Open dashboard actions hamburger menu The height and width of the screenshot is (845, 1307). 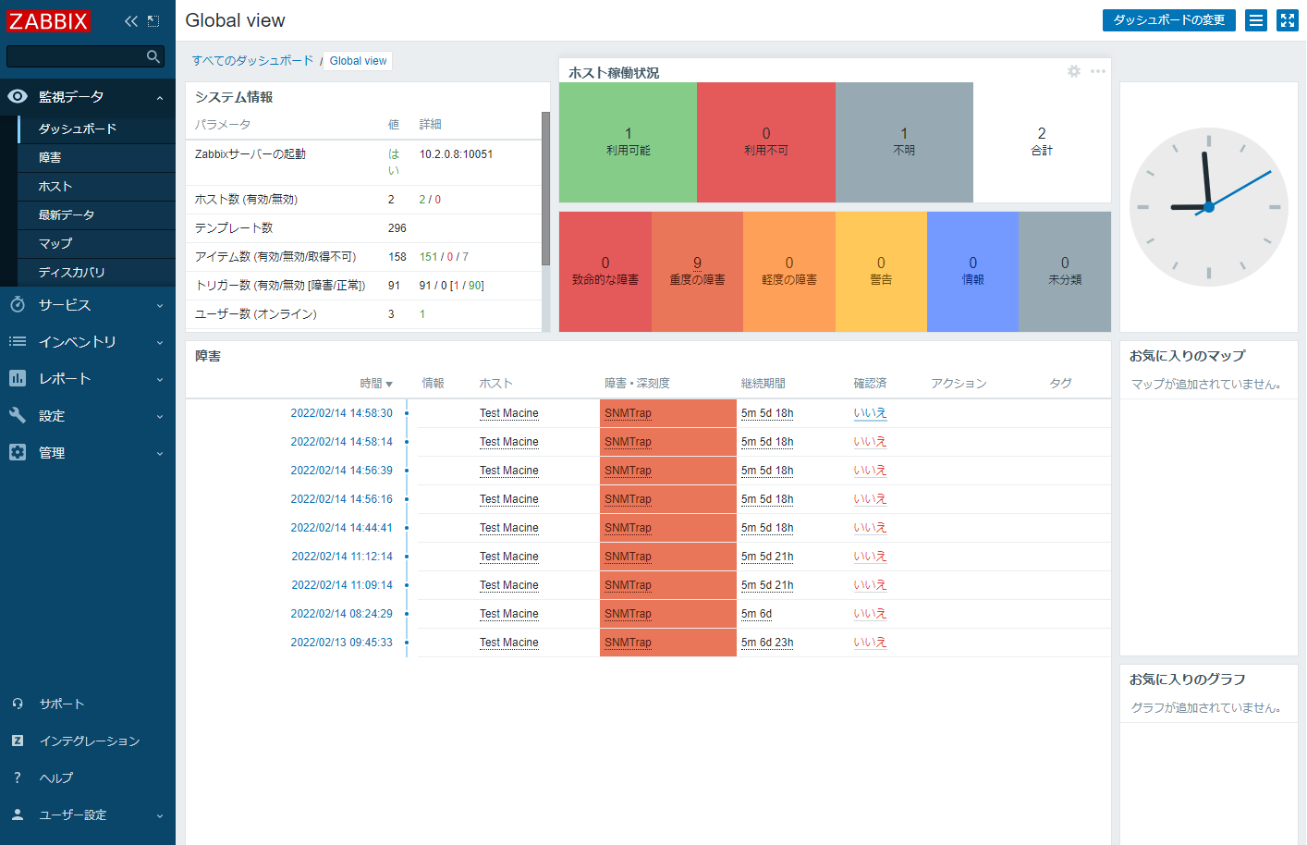point(1256,20)
